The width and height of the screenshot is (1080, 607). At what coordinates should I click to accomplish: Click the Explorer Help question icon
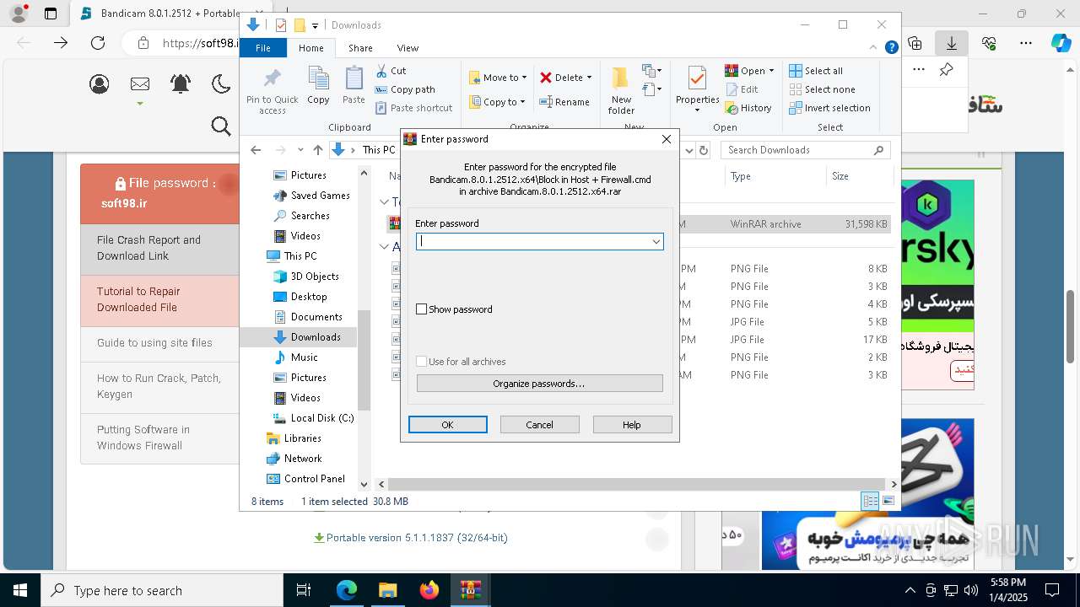click(x=891, y=48)
